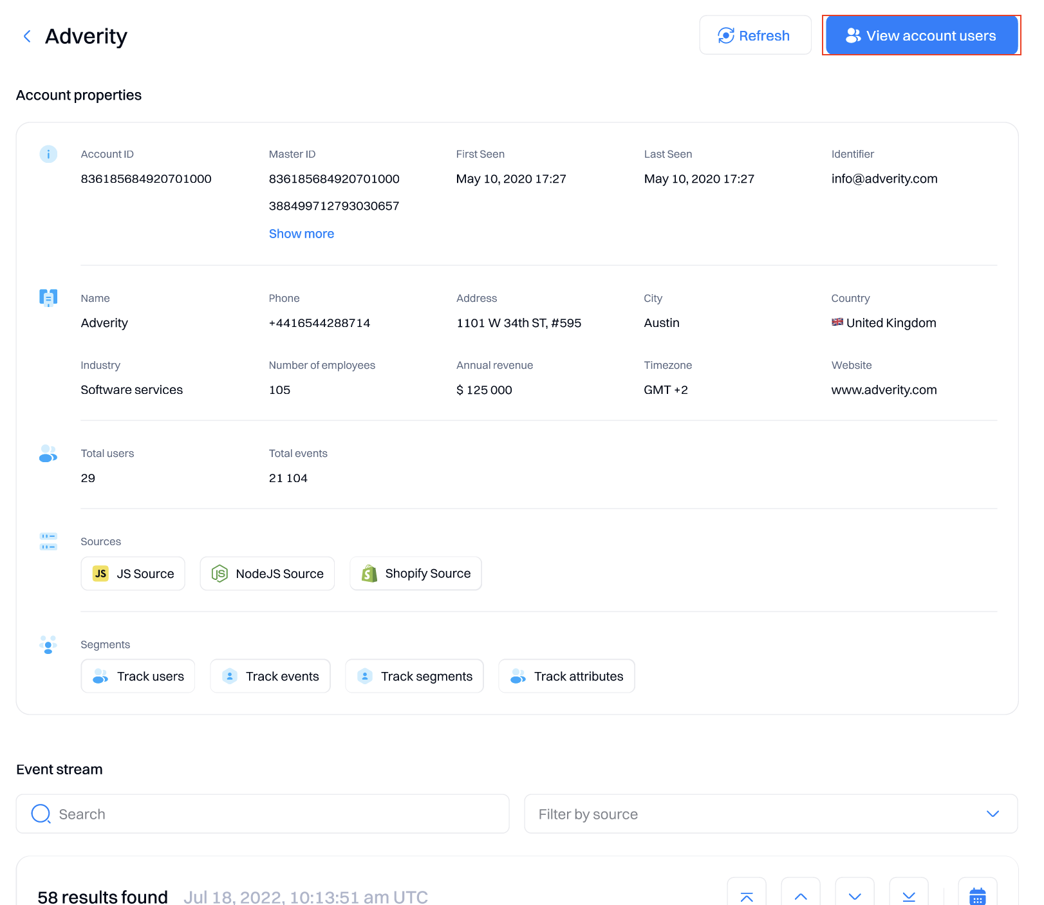Click the Total users value 29
The image size is (1044, 905).
click(88, 478)
